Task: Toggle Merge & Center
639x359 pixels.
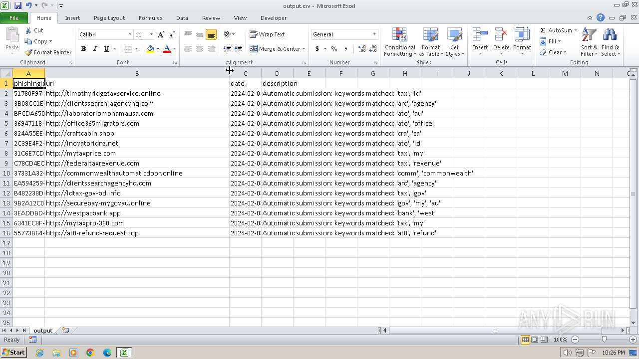Action: (x=275, y=49)
